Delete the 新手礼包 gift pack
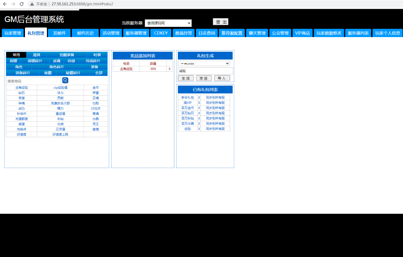The height and width of the screenshot is (257, 403). click(x=199, y=97)
